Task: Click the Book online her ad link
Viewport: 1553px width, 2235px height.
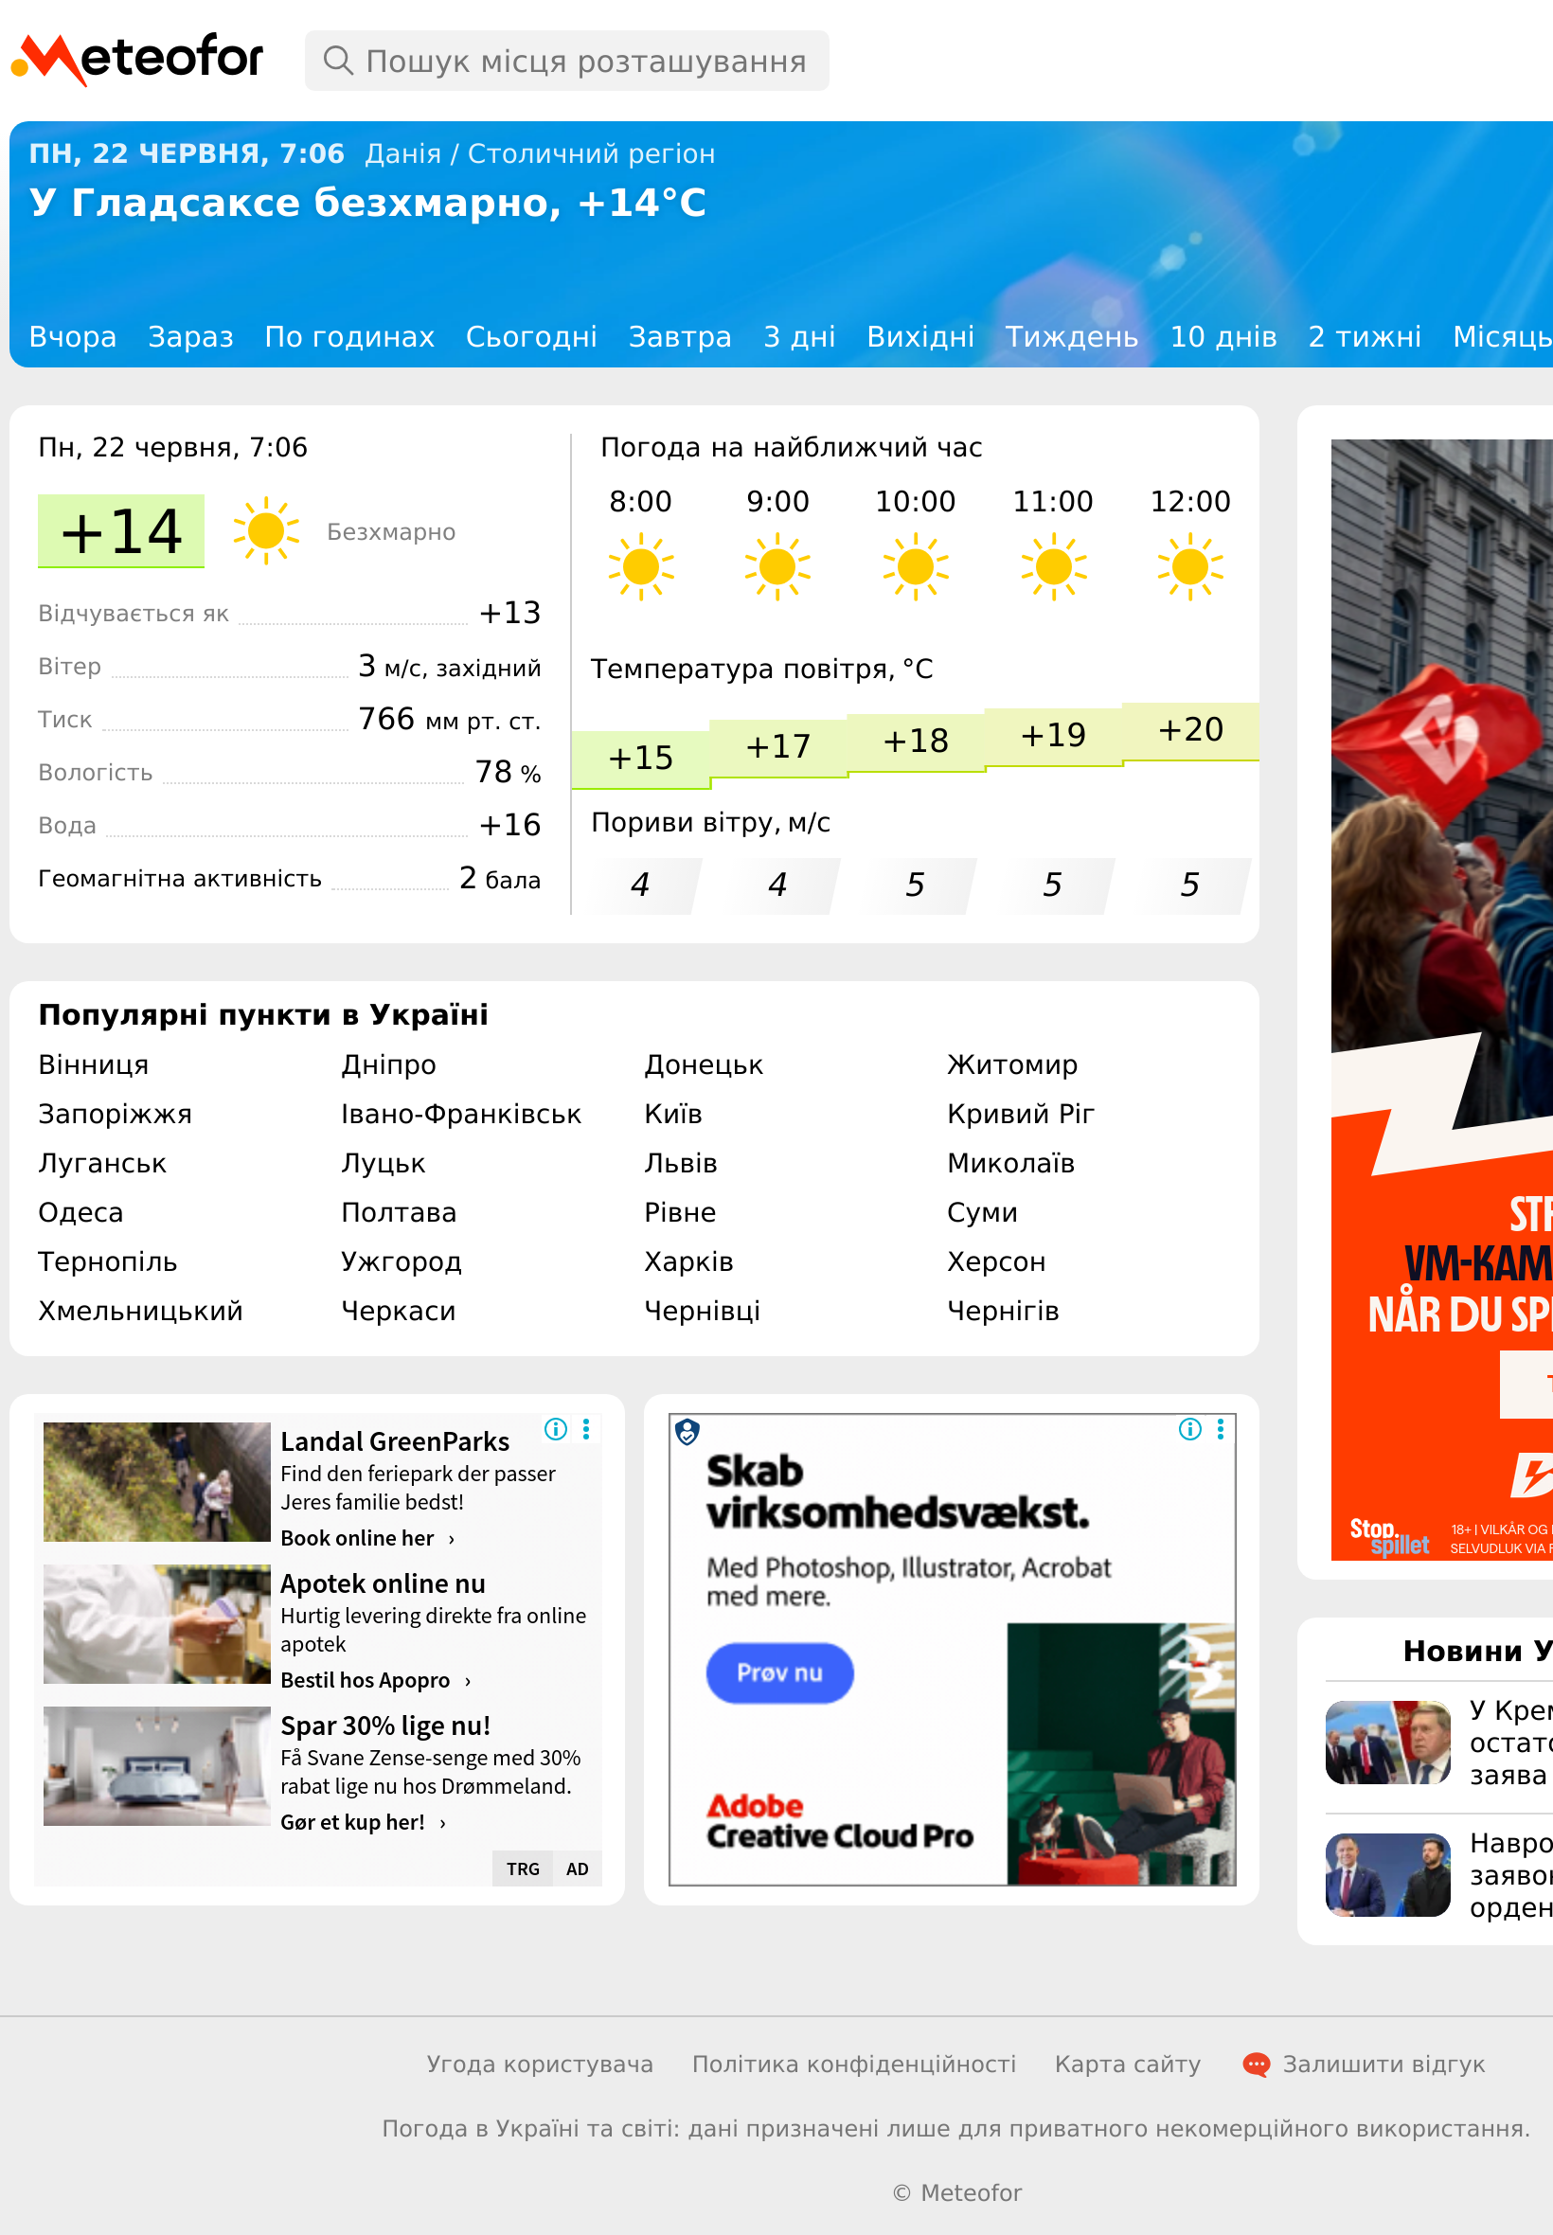Action: pyautogui.click(x=367, y=1538)
